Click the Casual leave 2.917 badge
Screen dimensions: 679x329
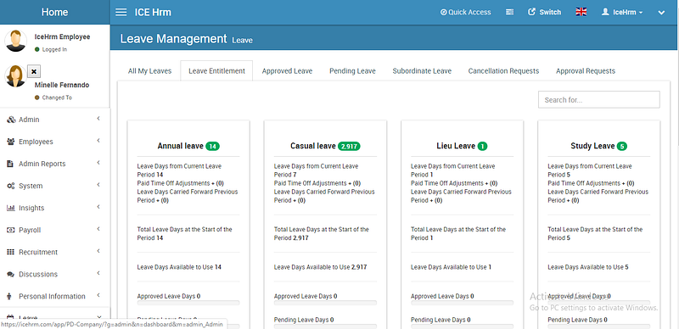(349, 147)
